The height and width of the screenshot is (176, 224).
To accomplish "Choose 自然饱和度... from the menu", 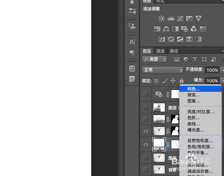I will 201,141.
